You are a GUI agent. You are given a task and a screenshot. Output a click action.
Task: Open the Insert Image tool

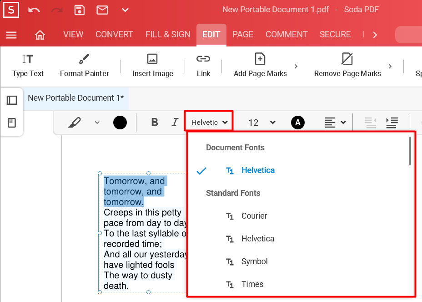click(152, 66)
